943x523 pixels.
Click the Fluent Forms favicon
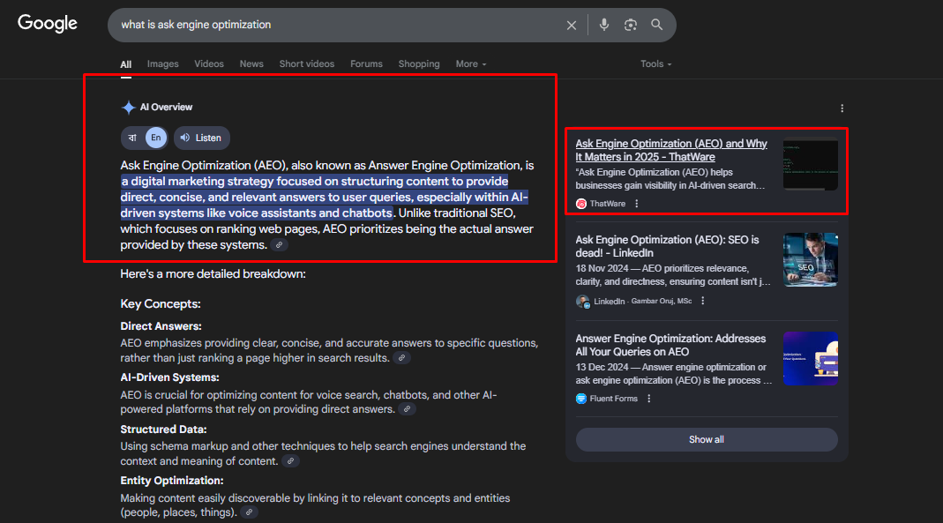coord(581,399)
